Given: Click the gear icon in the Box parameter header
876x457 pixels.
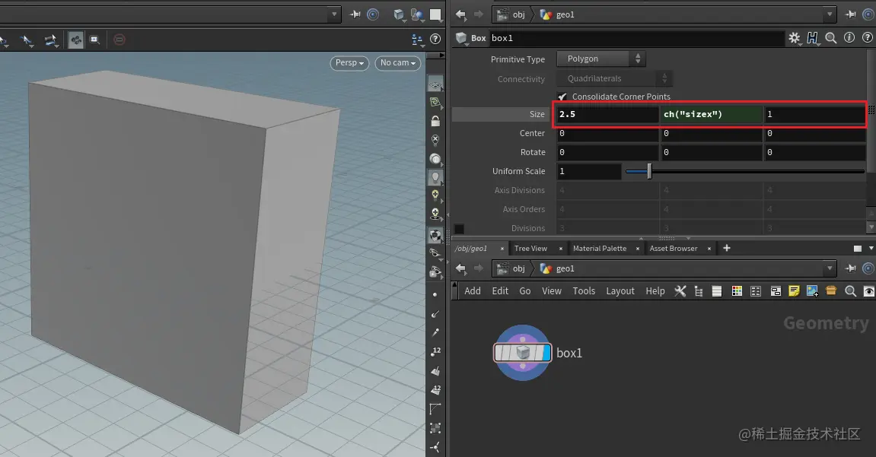Looking at the screenshot, I should tap(794, 38).
